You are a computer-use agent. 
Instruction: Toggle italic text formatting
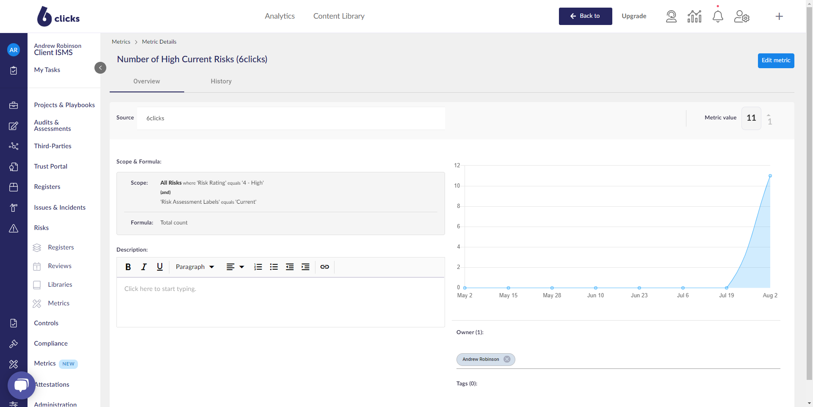tap(144, 267)
